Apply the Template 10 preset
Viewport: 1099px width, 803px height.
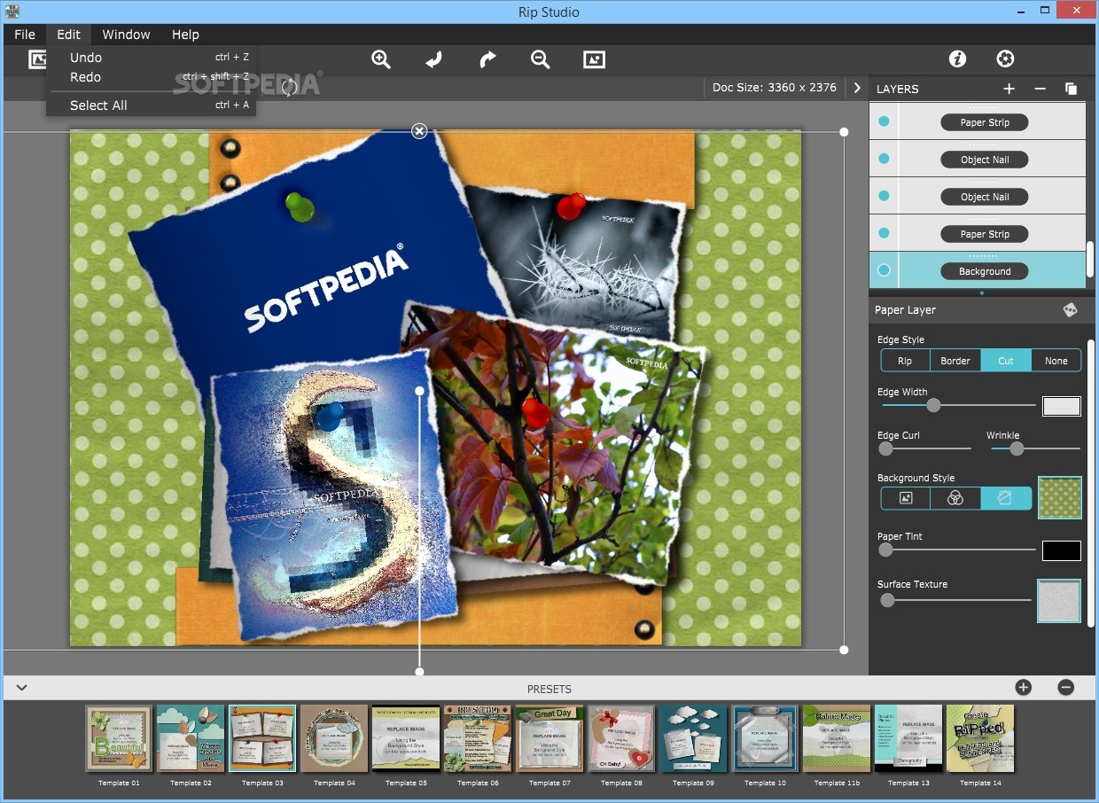tap(765, 738)
